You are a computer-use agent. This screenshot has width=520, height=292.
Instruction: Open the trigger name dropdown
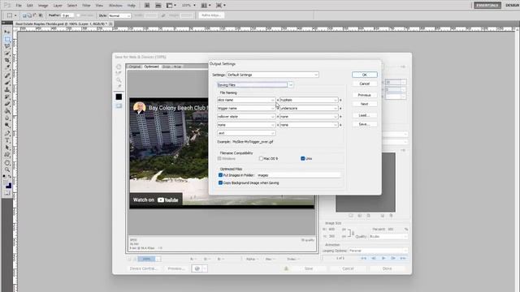[246, 108]
